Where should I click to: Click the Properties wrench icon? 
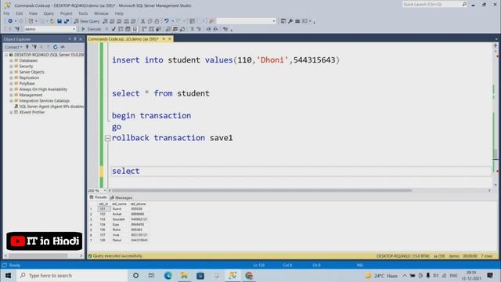290,21
